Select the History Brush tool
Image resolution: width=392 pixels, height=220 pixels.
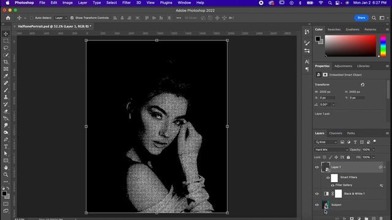(x=6, y=105)
